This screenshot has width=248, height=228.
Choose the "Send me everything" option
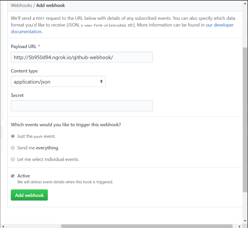point(13,148)
